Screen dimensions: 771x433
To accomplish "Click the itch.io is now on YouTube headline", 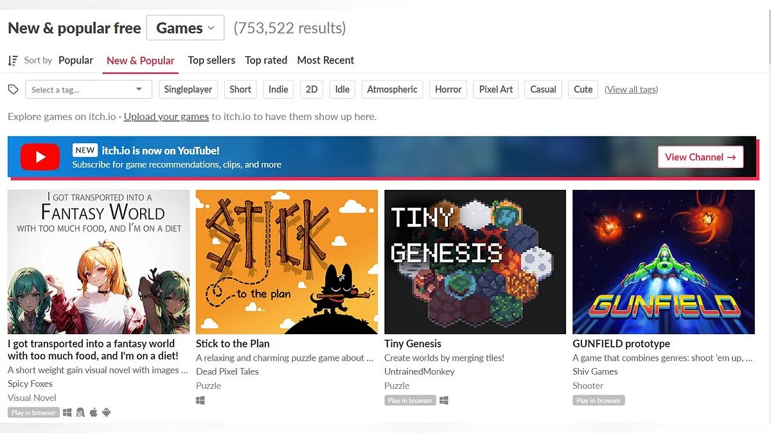I will coord(161,151).
